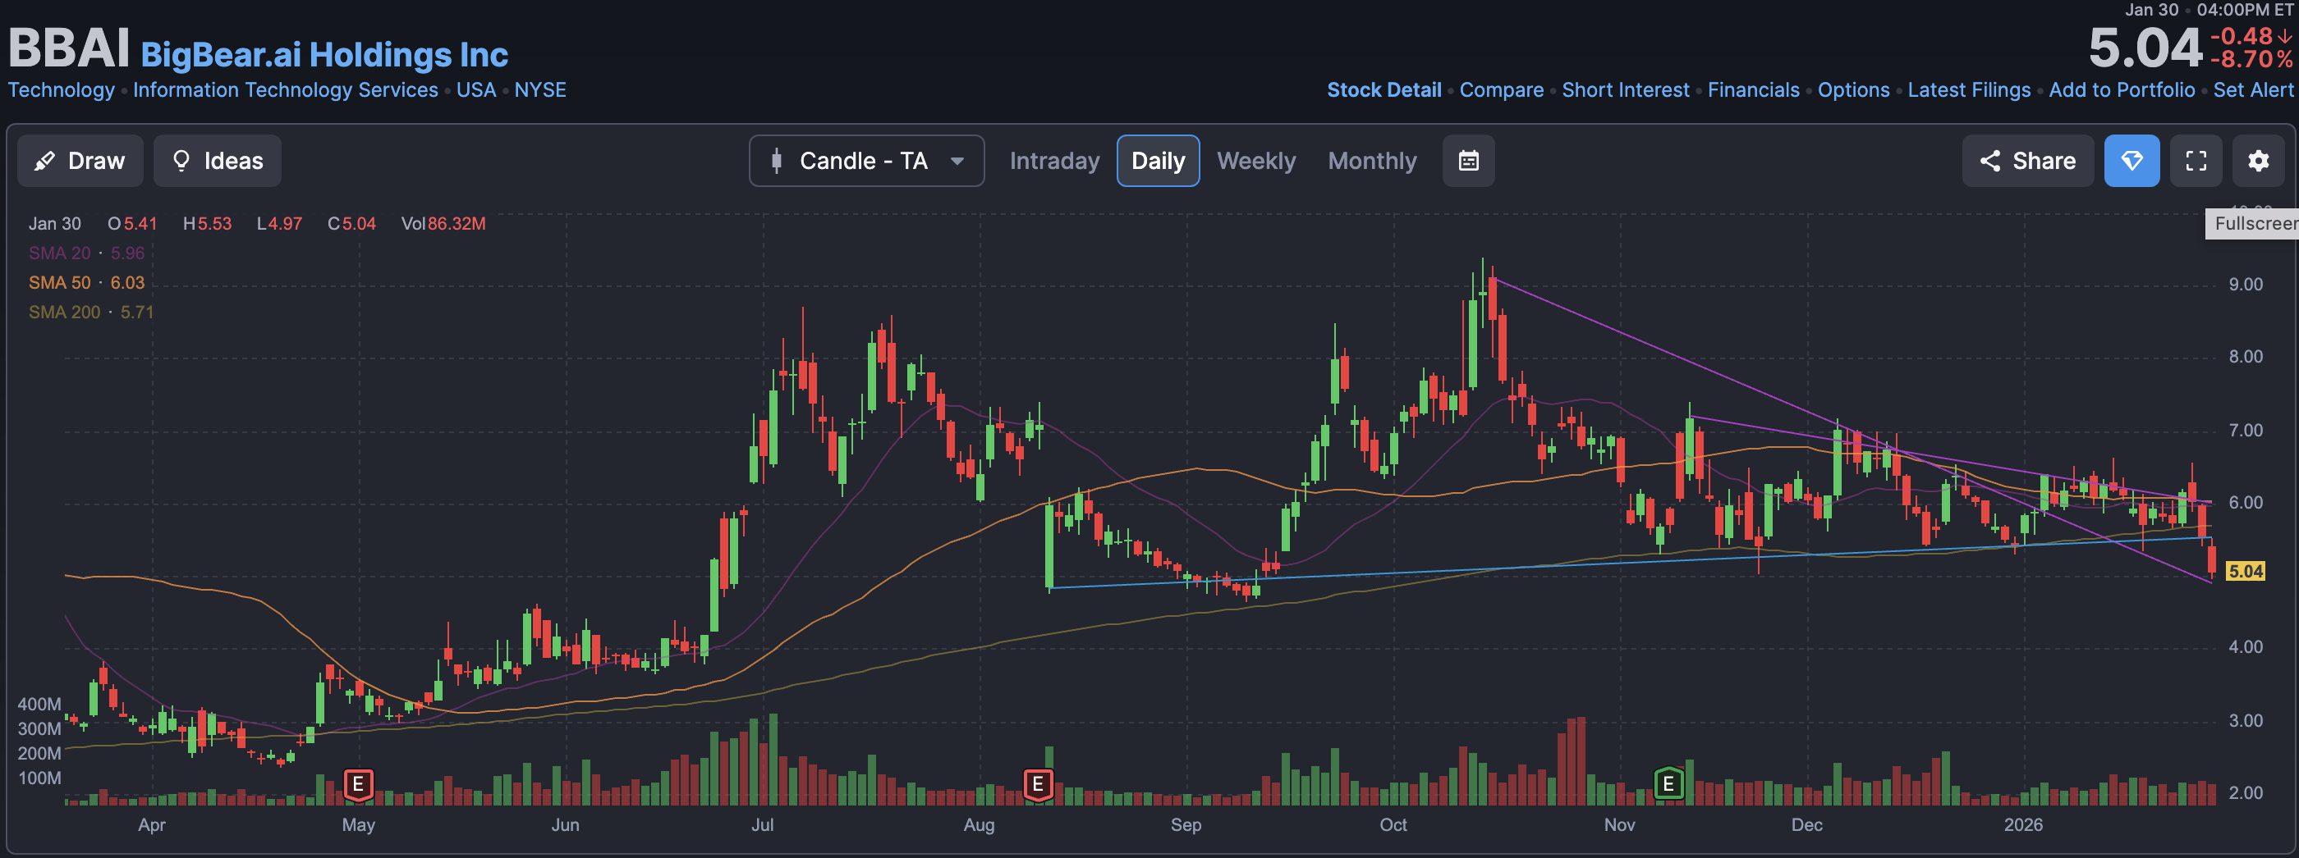Switch to the Weekly timeframe
The height and width of the screenshot is (858, 2299).
click(x=1255, y=161)
